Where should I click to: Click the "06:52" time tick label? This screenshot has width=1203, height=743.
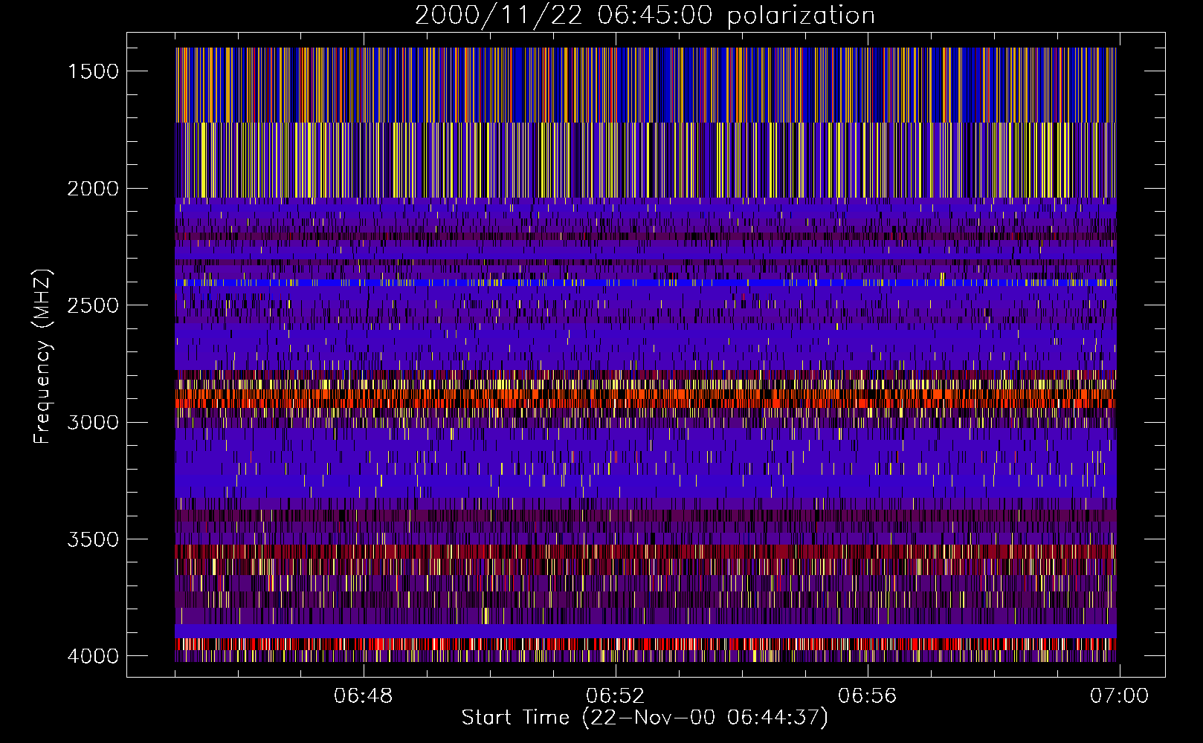pyautogui.click(x=616, y=696)
